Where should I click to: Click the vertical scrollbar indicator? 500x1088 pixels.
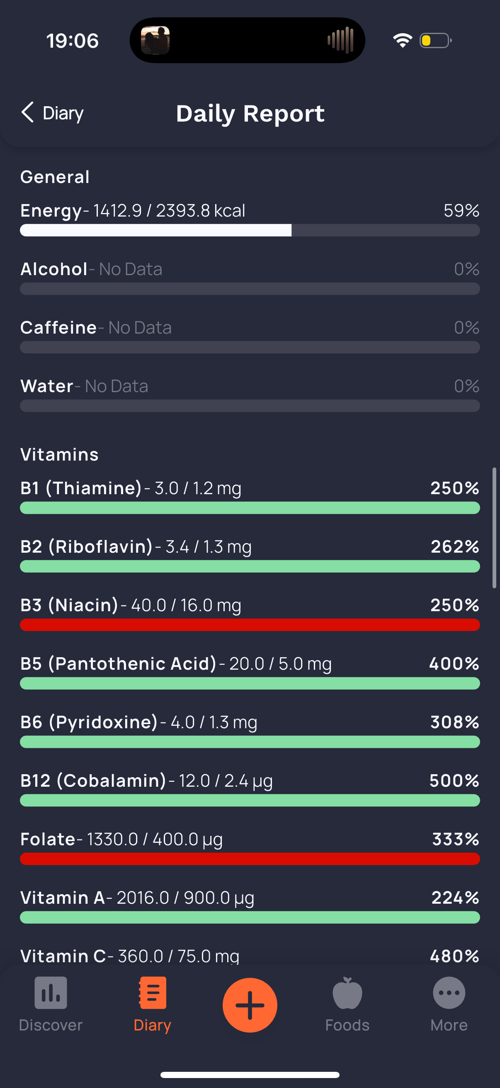pyautogui.click(x=494, y=527)
